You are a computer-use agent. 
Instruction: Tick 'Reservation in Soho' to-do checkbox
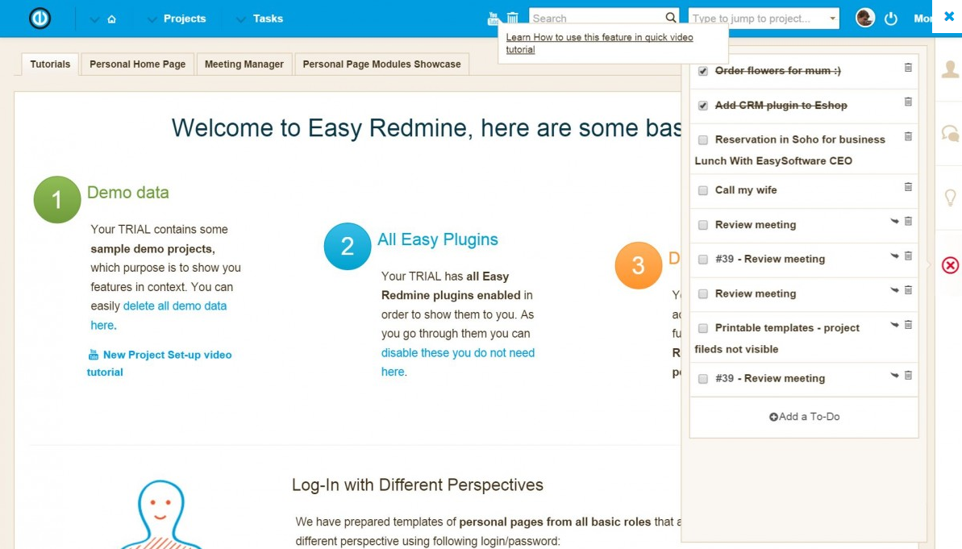(703, 140)
